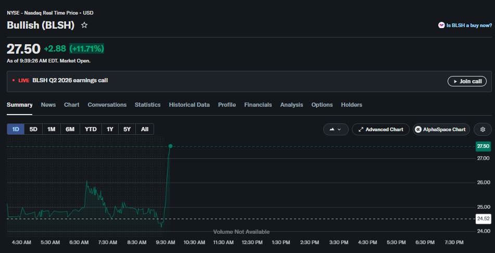
Task: Click the +2.88 price change value
Action: pos(55,48)
